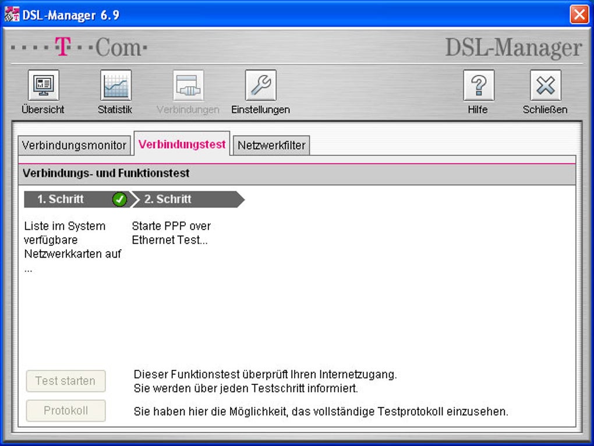The width and height of the screenshot is (594, 446).
Task: Click the greyed Verbindungen toolbar icon
Action: pos(189,85)
